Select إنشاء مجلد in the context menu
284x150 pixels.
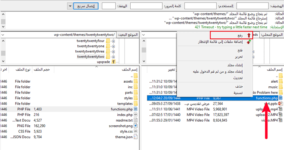click(x=235, y=65)
